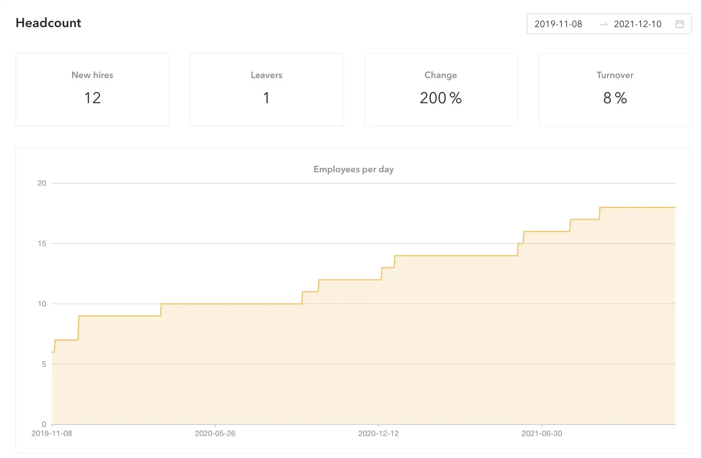Click the 20 y-axis label

pyautogui.click(x=42, y=183)
